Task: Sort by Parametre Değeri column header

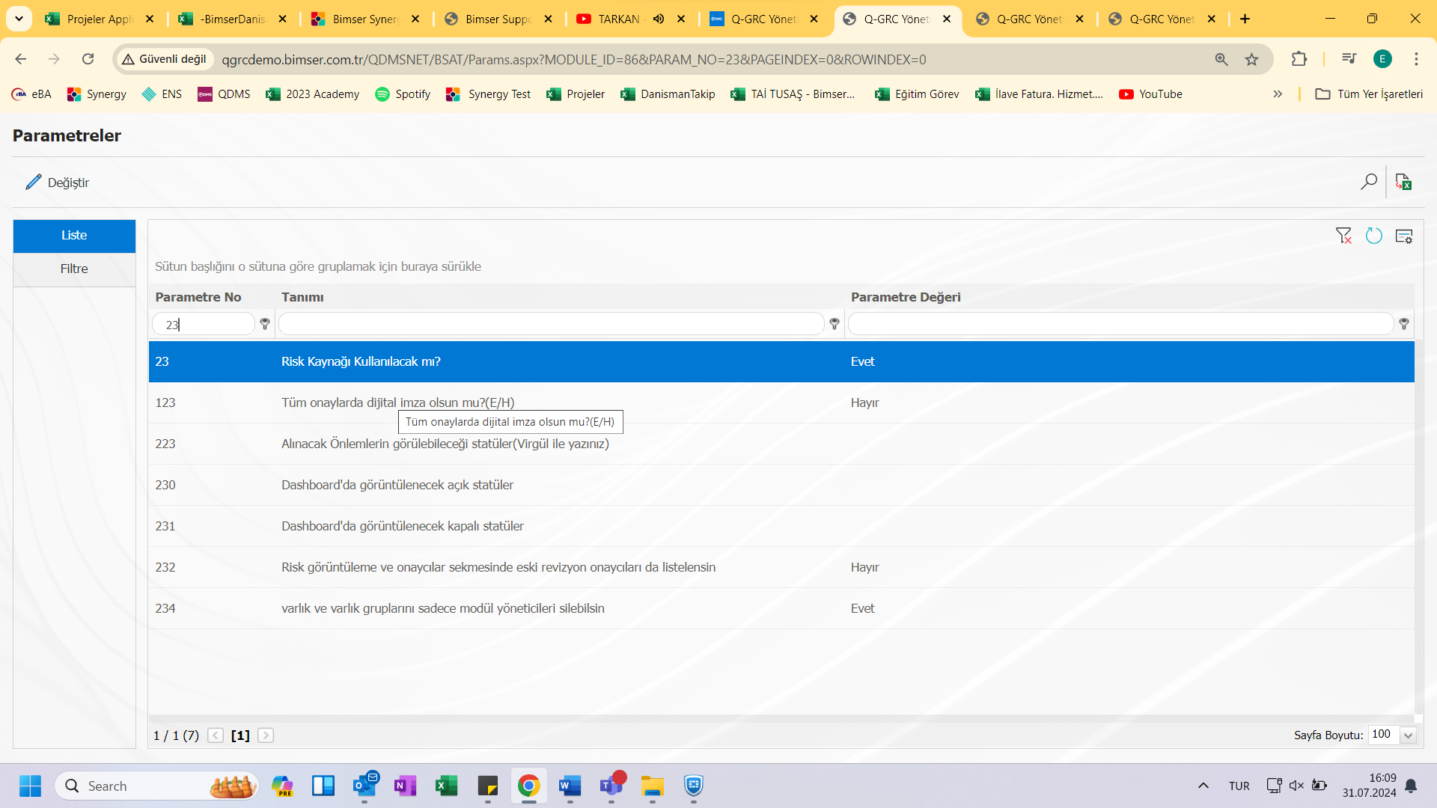Action: point(906,297)
